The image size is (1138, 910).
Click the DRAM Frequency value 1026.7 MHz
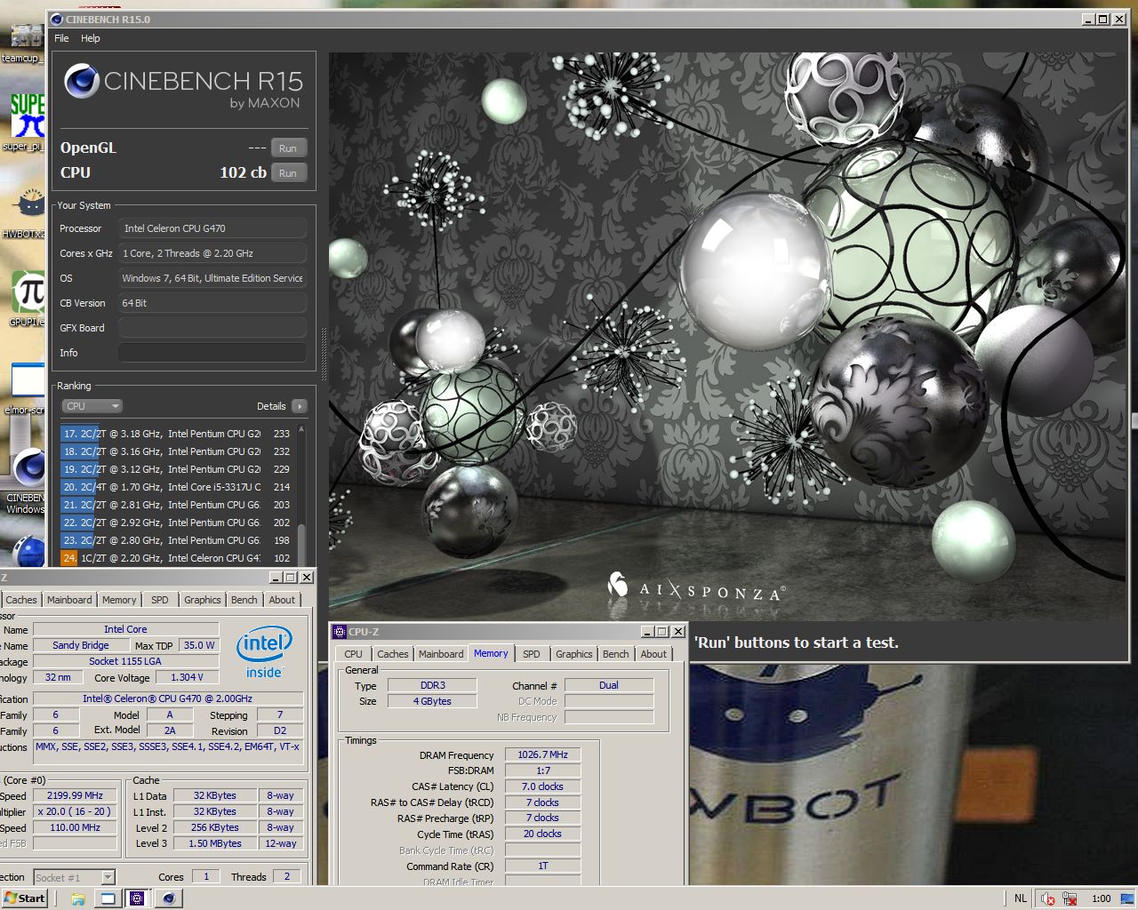point(542,754)
